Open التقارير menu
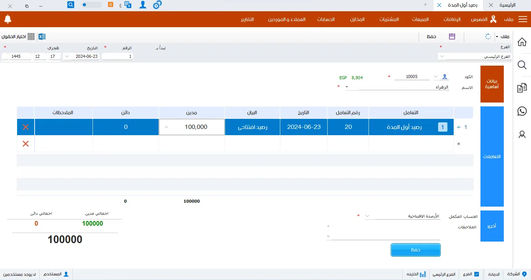Screen dimensions: 531x280 247,19
